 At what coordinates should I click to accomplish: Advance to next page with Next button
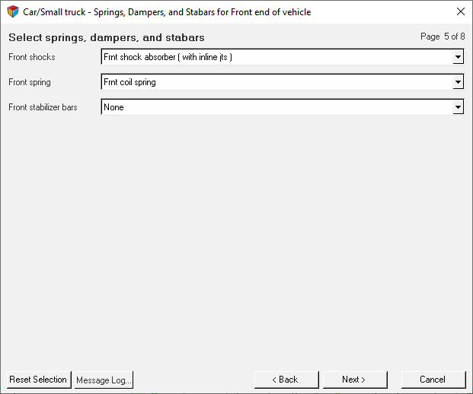pos(355,380)
